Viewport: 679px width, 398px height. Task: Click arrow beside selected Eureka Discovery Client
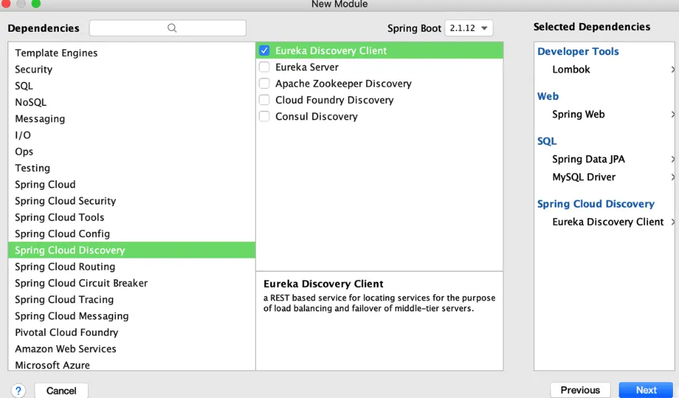[672, 222]
